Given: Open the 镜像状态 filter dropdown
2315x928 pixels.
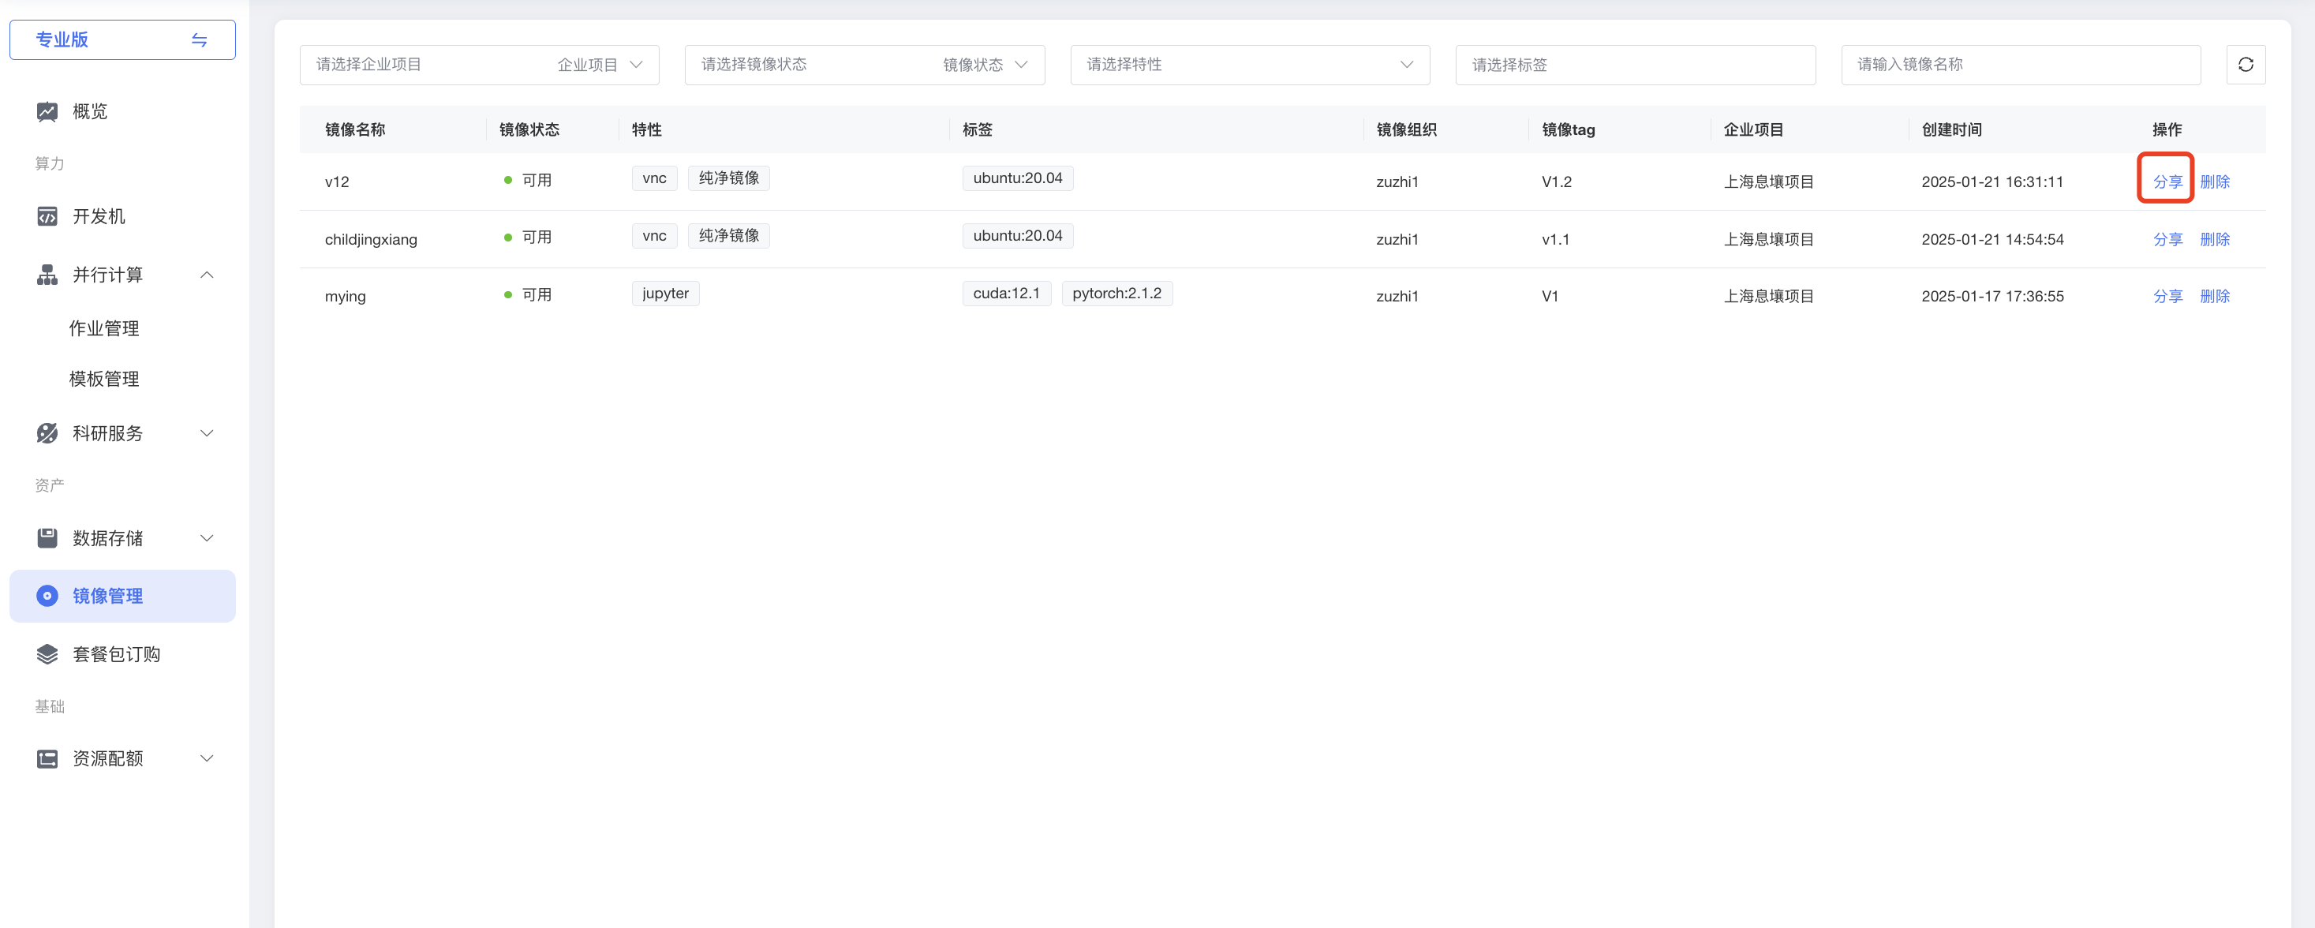Looking at the screenshot, I should click(865, 65).
